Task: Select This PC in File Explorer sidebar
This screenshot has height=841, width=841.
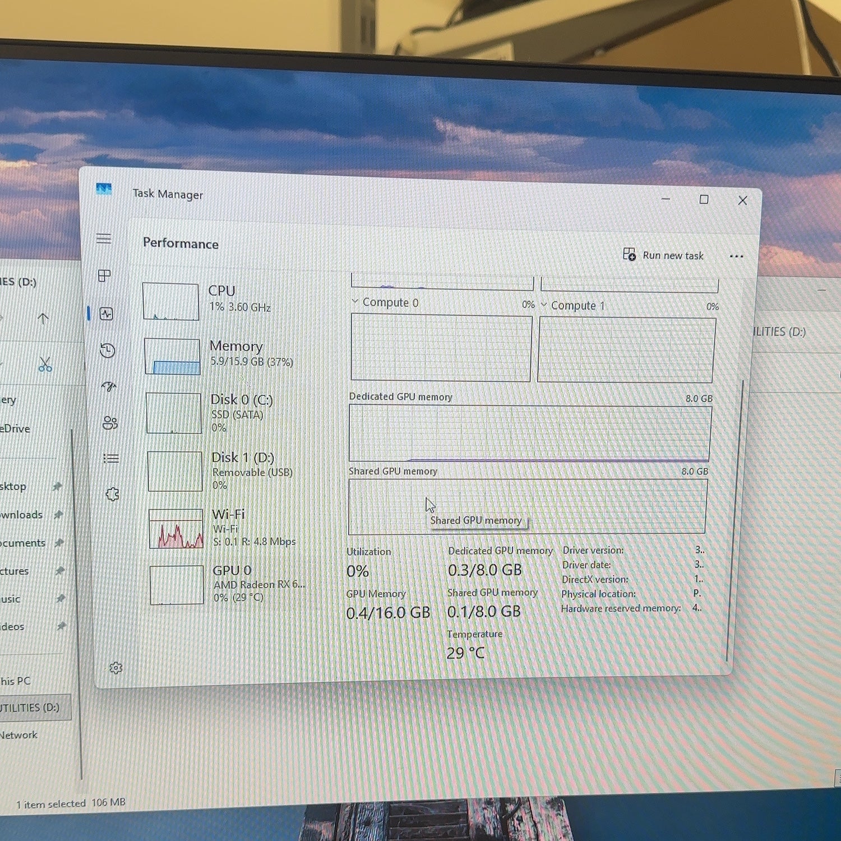Action: coord(15,681)
